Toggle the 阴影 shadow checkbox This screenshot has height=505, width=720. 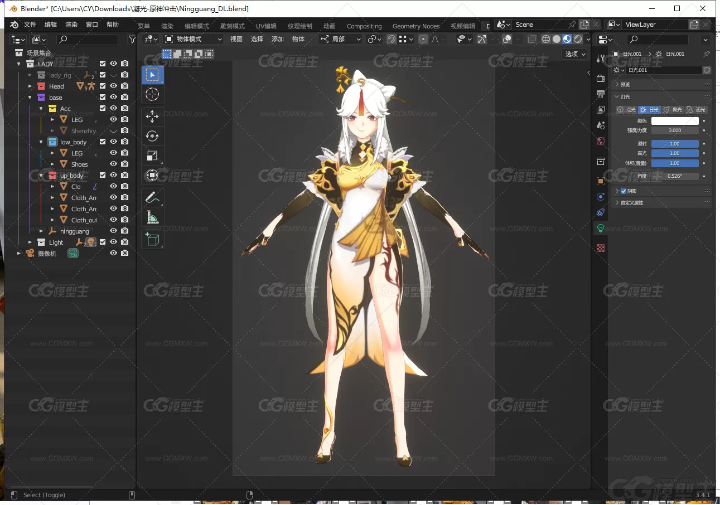(624, 191)
